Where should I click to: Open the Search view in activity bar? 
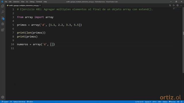tap(3, 12)
